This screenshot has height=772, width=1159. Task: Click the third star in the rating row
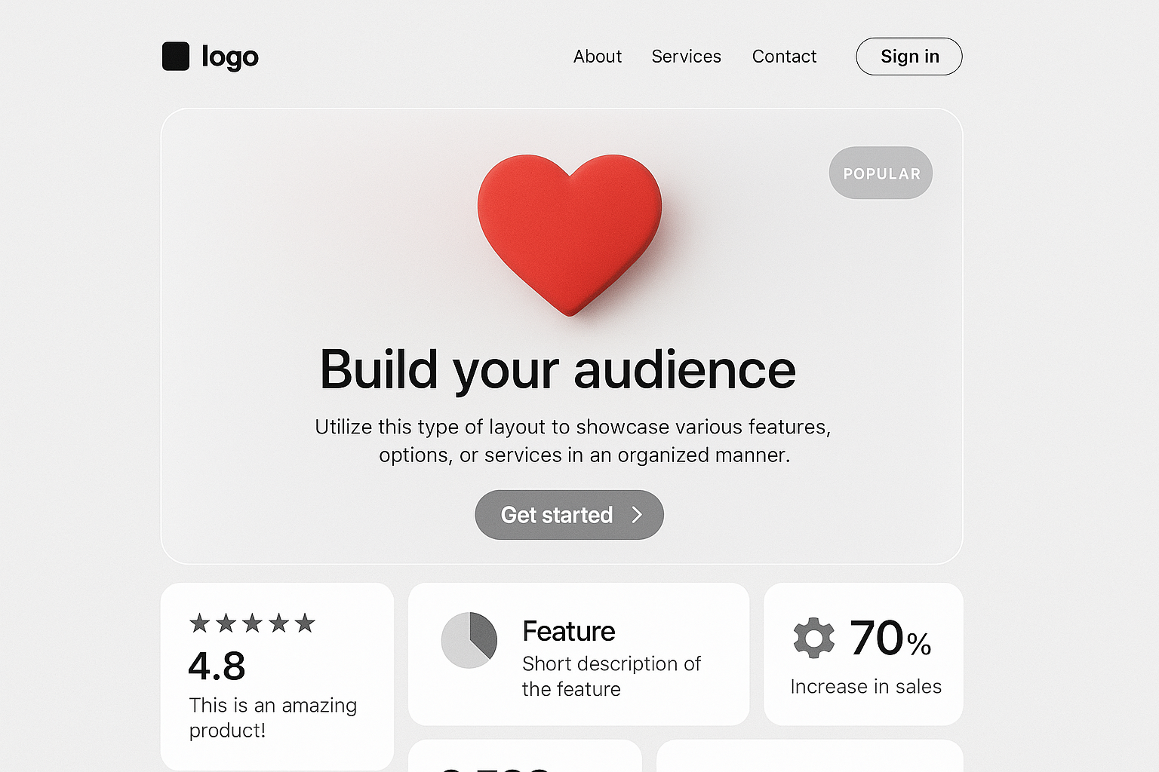click(253, 623)
